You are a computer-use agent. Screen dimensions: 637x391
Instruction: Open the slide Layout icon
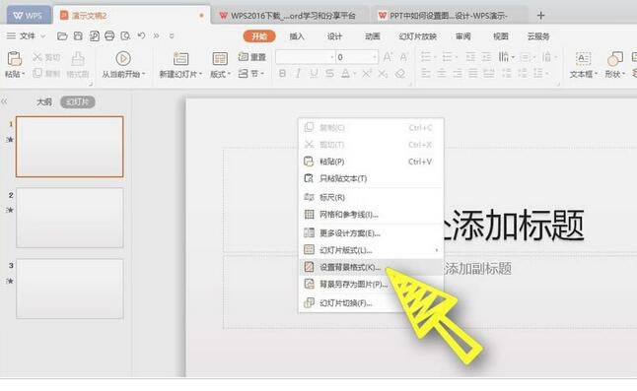tap(220, 59)
